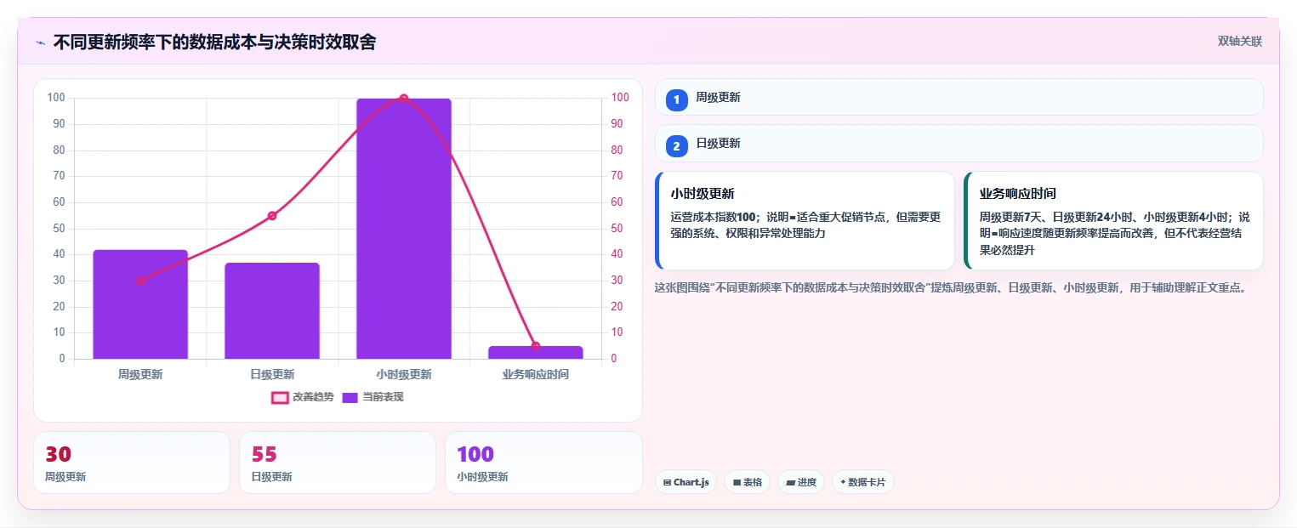Toggle the 当前表现 purple legend swatch

tap(350, 397)
